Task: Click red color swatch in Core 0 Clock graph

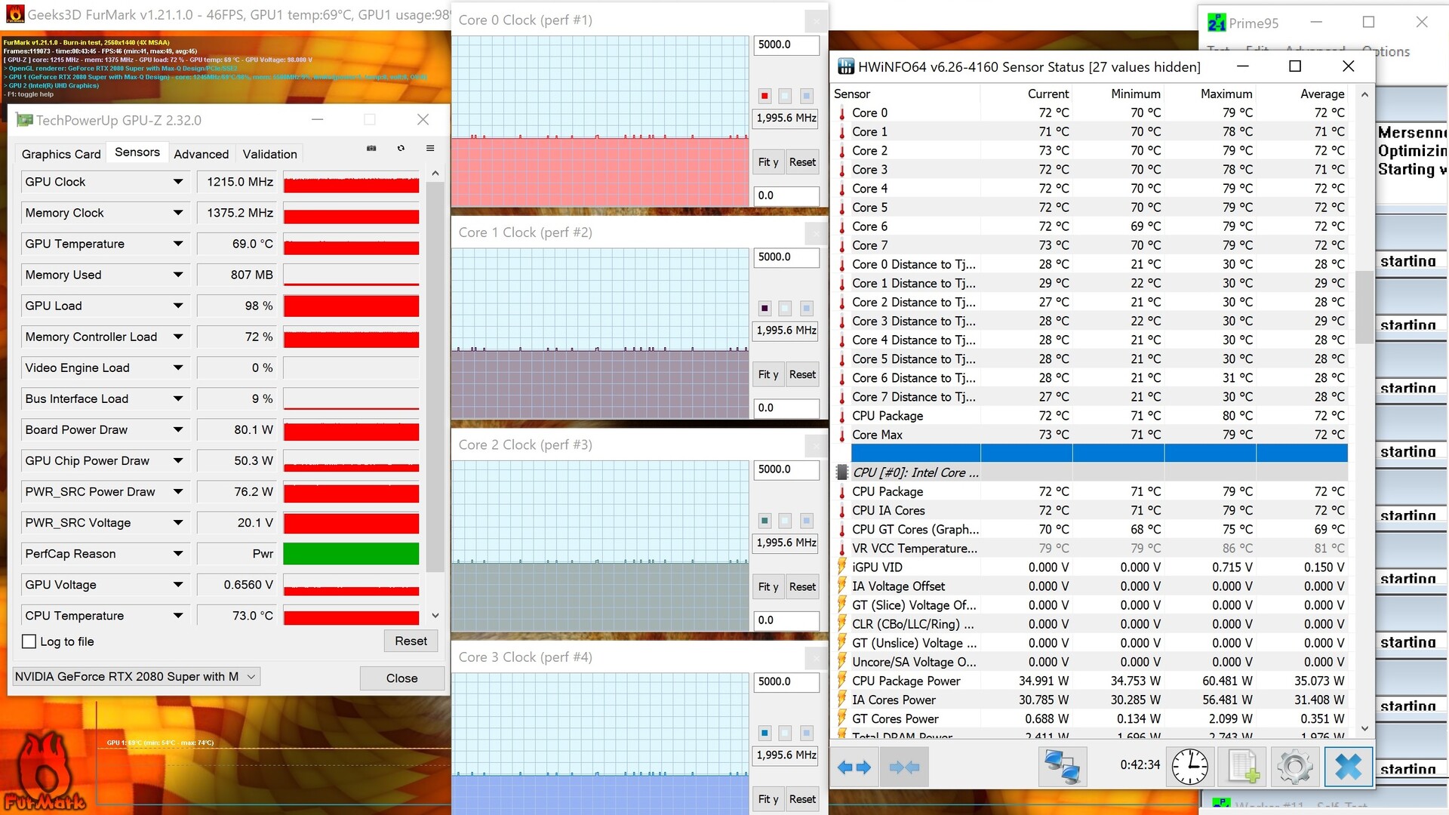Action: 764,96
